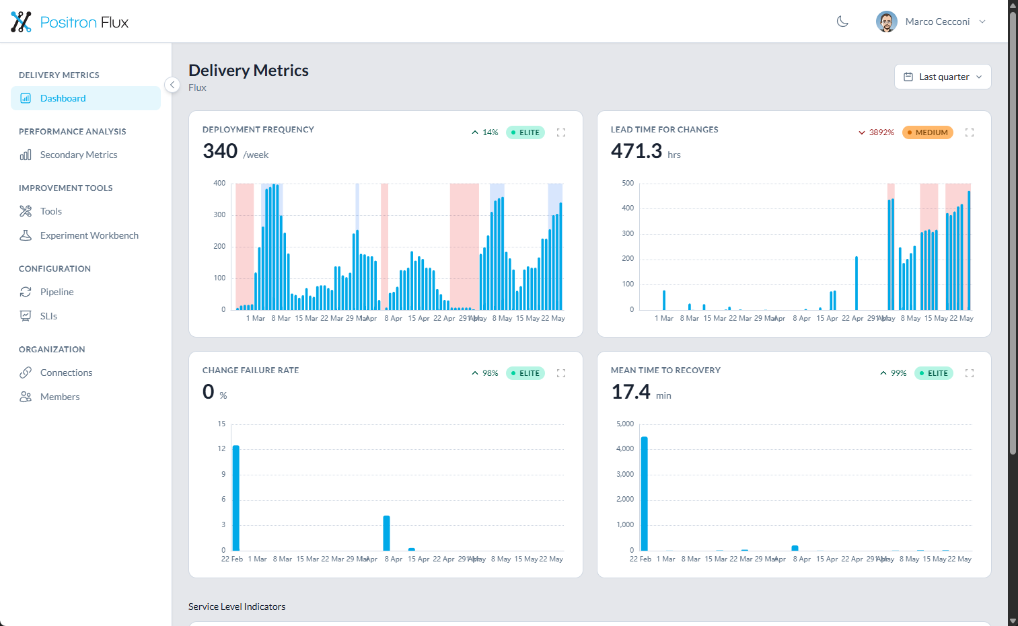Click the 3892% down trend indicator

click(x=876, y=132)
